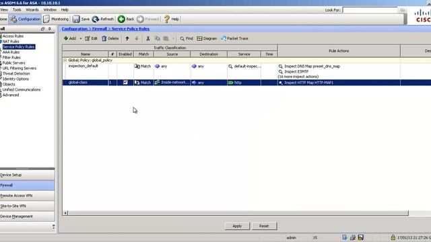Open the Device Management section

(x=27, y=216)
